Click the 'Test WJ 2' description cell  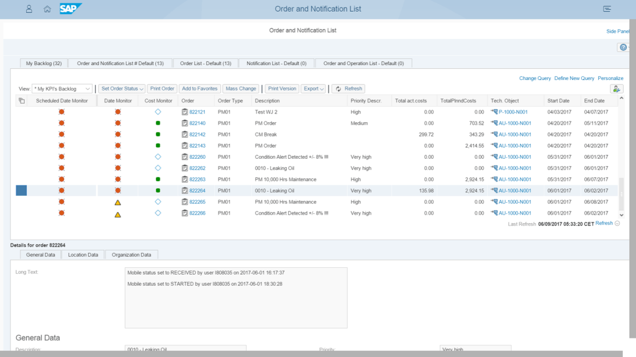(x=266, y=112)
